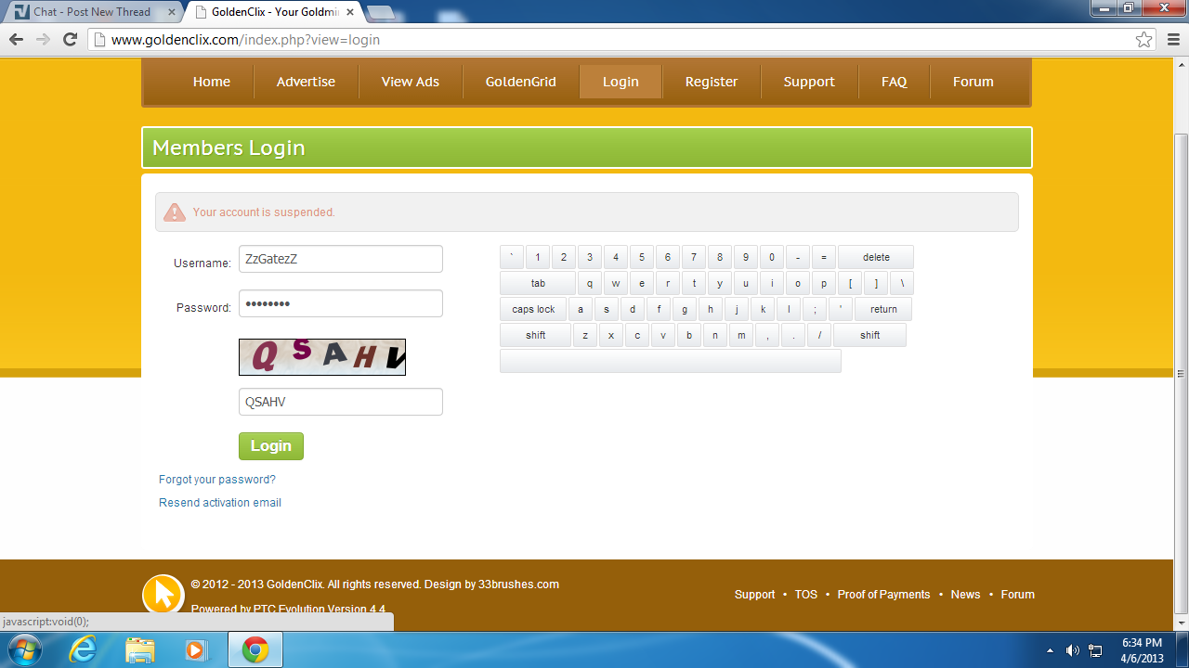The width and height of the screenshot is (1189, 668).
Task: Click the captcha text input field
Action: click(341, 402)
